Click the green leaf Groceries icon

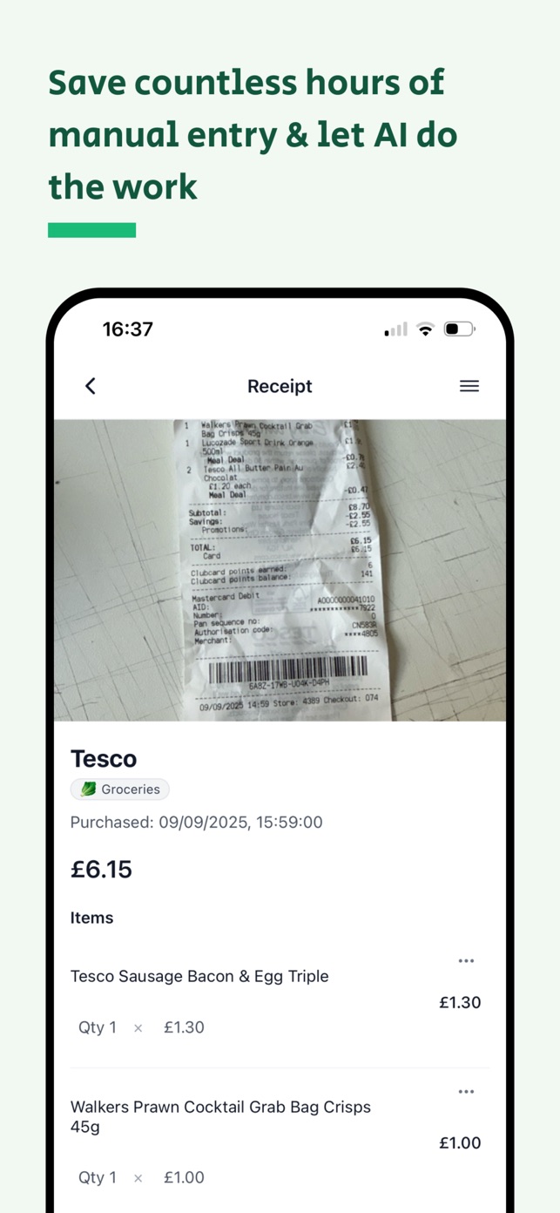coord(89,789)
